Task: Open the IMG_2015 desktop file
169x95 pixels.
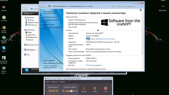Action: pyautogui.click(x=163, y=8)
